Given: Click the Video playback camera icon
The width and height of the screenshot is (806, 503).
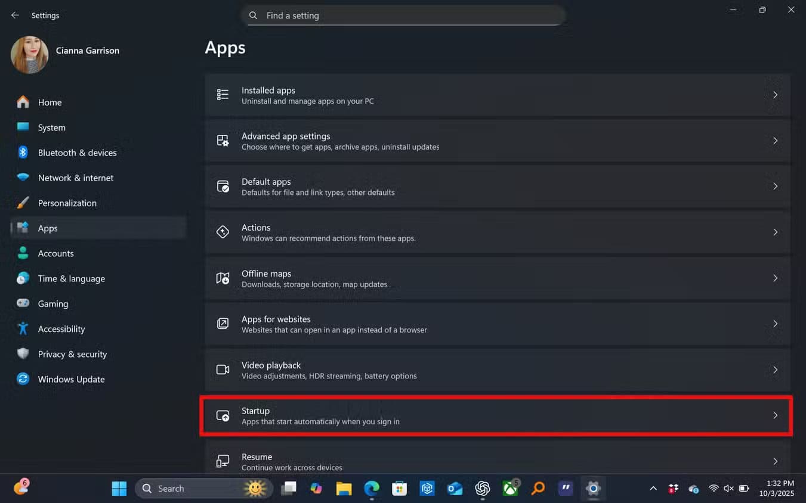Looking at the screenshot, I should coord(223,370).
